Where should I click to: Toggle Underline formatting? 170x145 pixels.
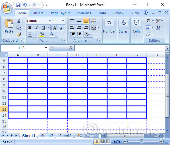click(x=44, y=28)
